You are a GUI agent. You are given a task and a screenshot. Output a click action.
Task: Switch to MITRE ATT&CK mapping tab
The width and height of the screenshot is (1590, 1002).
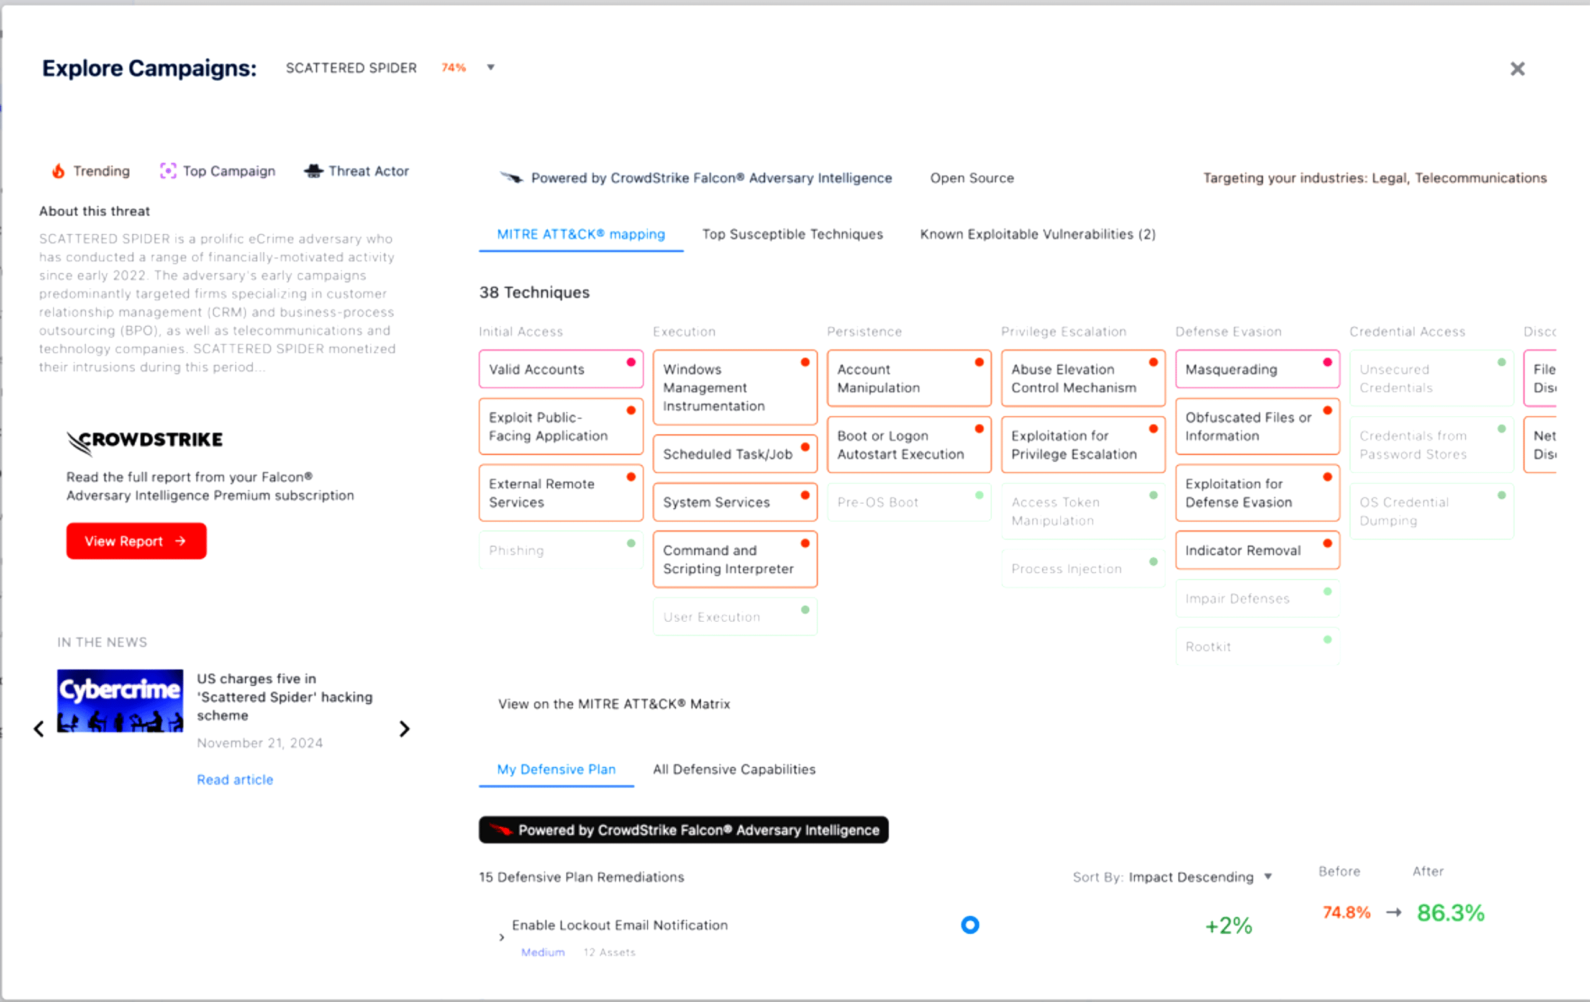click(x=581, y=234)
